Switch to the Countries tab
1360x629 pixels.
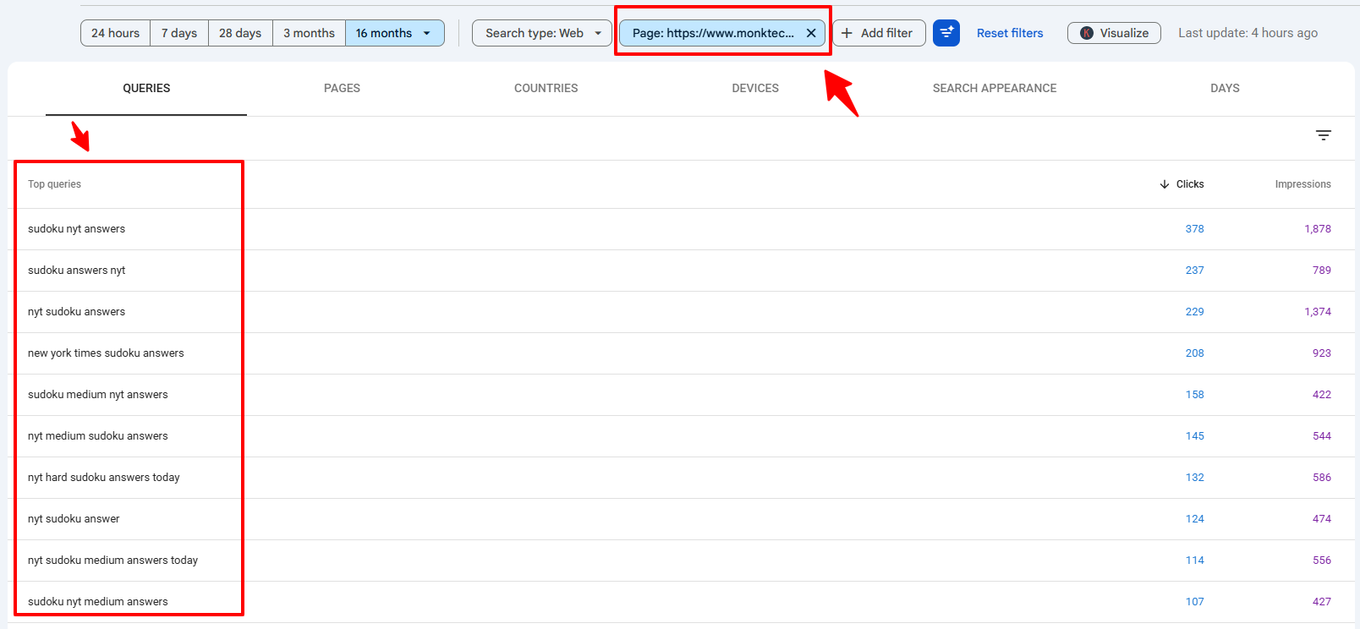point(546,88)
